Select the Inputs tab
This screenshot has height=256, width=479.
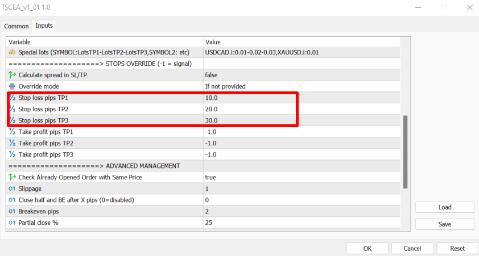point(44,26)
